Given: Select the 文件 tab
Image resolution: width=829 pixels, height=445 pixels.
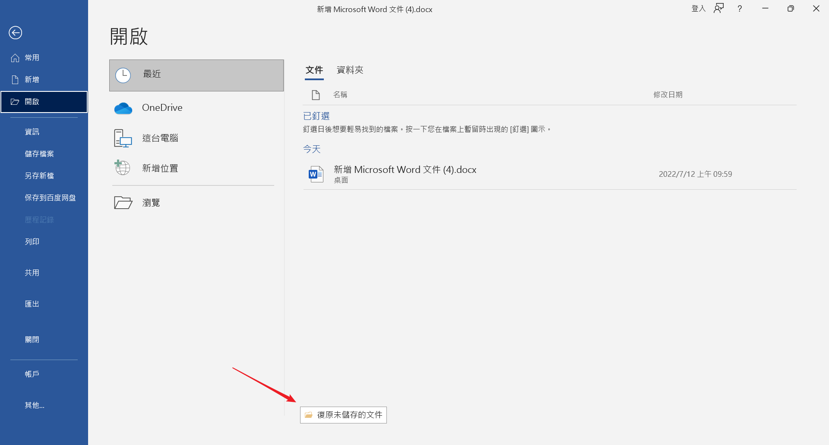Looking at the screenshot, I should point(314,70).
